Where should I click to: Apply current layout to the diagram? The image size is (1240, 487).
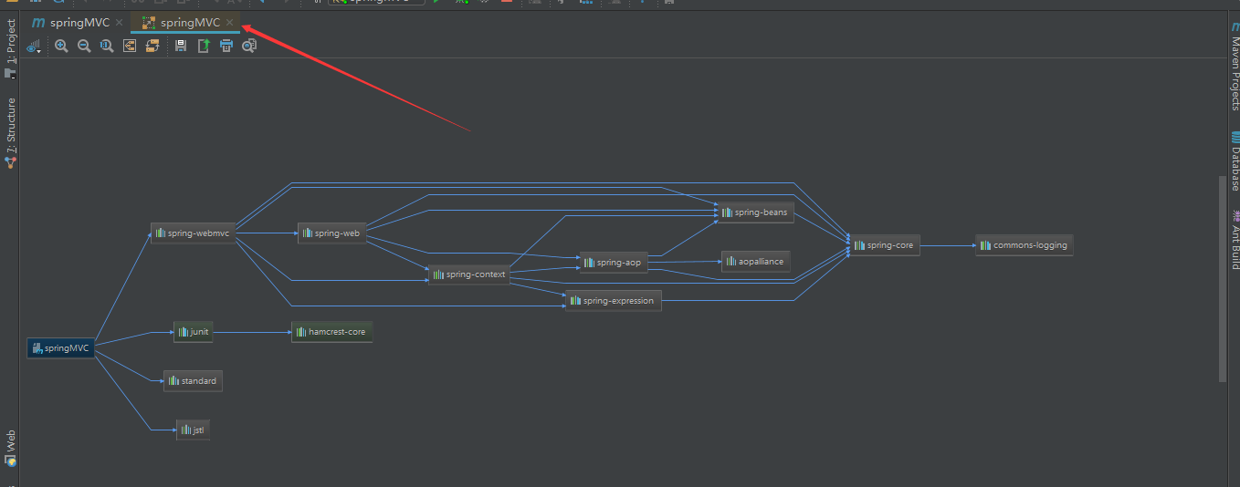[152, 46]
